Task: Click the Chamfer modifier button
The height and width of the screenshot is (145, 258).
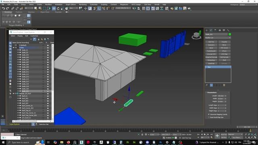Action: (x=224, y=42)
